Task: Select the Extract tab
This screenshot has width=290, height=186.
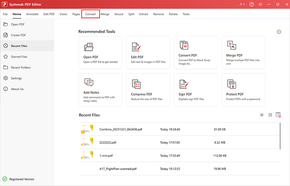Action: point(144,14)
